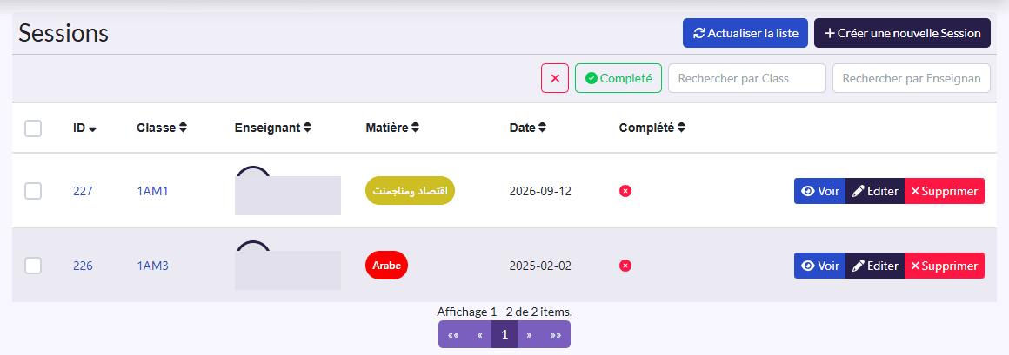Image resolution: width=1009 pixels, height=355 pixels.
Task: Sort table by Classe column
Action: click(162, 128)
